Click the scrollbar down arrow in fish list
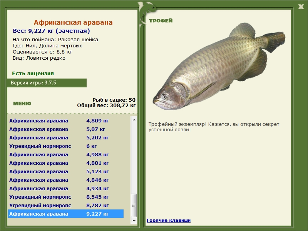The width and height of the screenshot is (308, 231). tap(134, 221)
